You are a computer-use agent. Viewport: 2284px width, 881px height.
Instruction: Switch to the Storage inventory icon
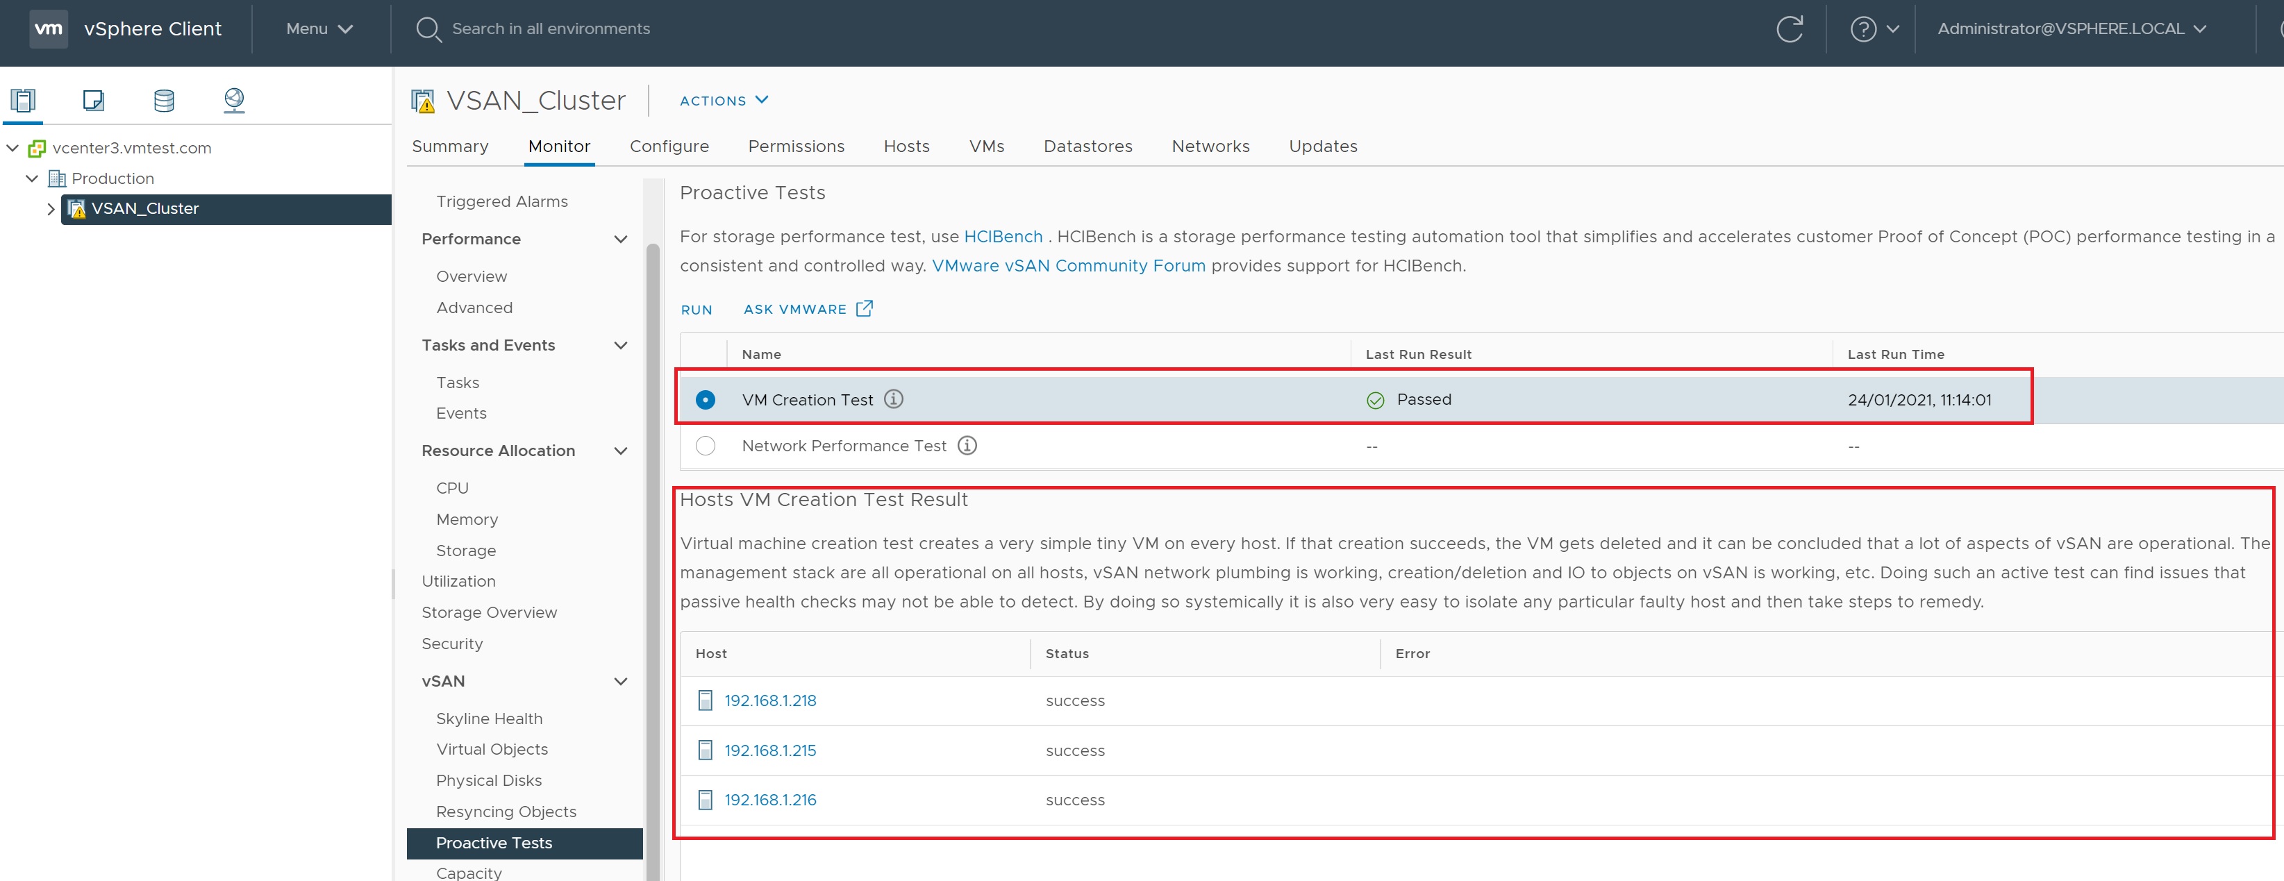click(x=164, y=100)
